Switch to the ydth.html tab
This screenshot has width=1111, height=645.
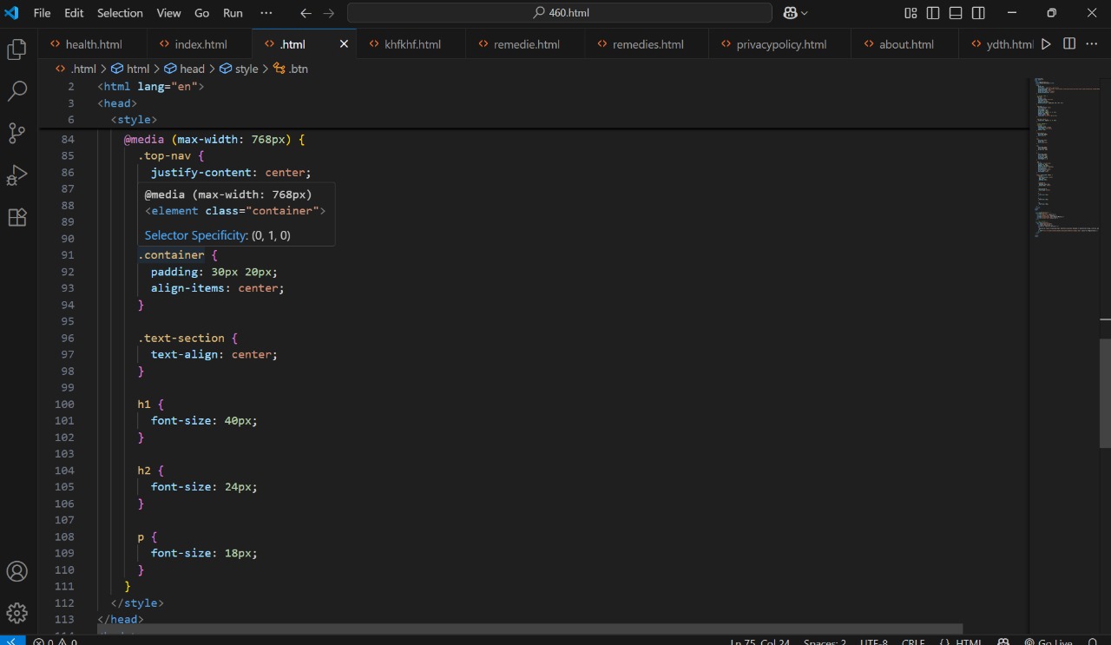pyautogui.click(x=998, y=44)
